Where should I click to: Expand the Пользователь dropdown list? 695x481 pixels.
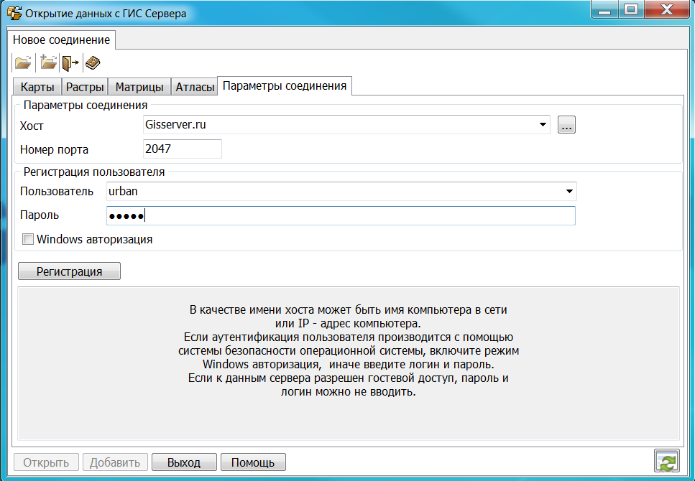[569, 192]
